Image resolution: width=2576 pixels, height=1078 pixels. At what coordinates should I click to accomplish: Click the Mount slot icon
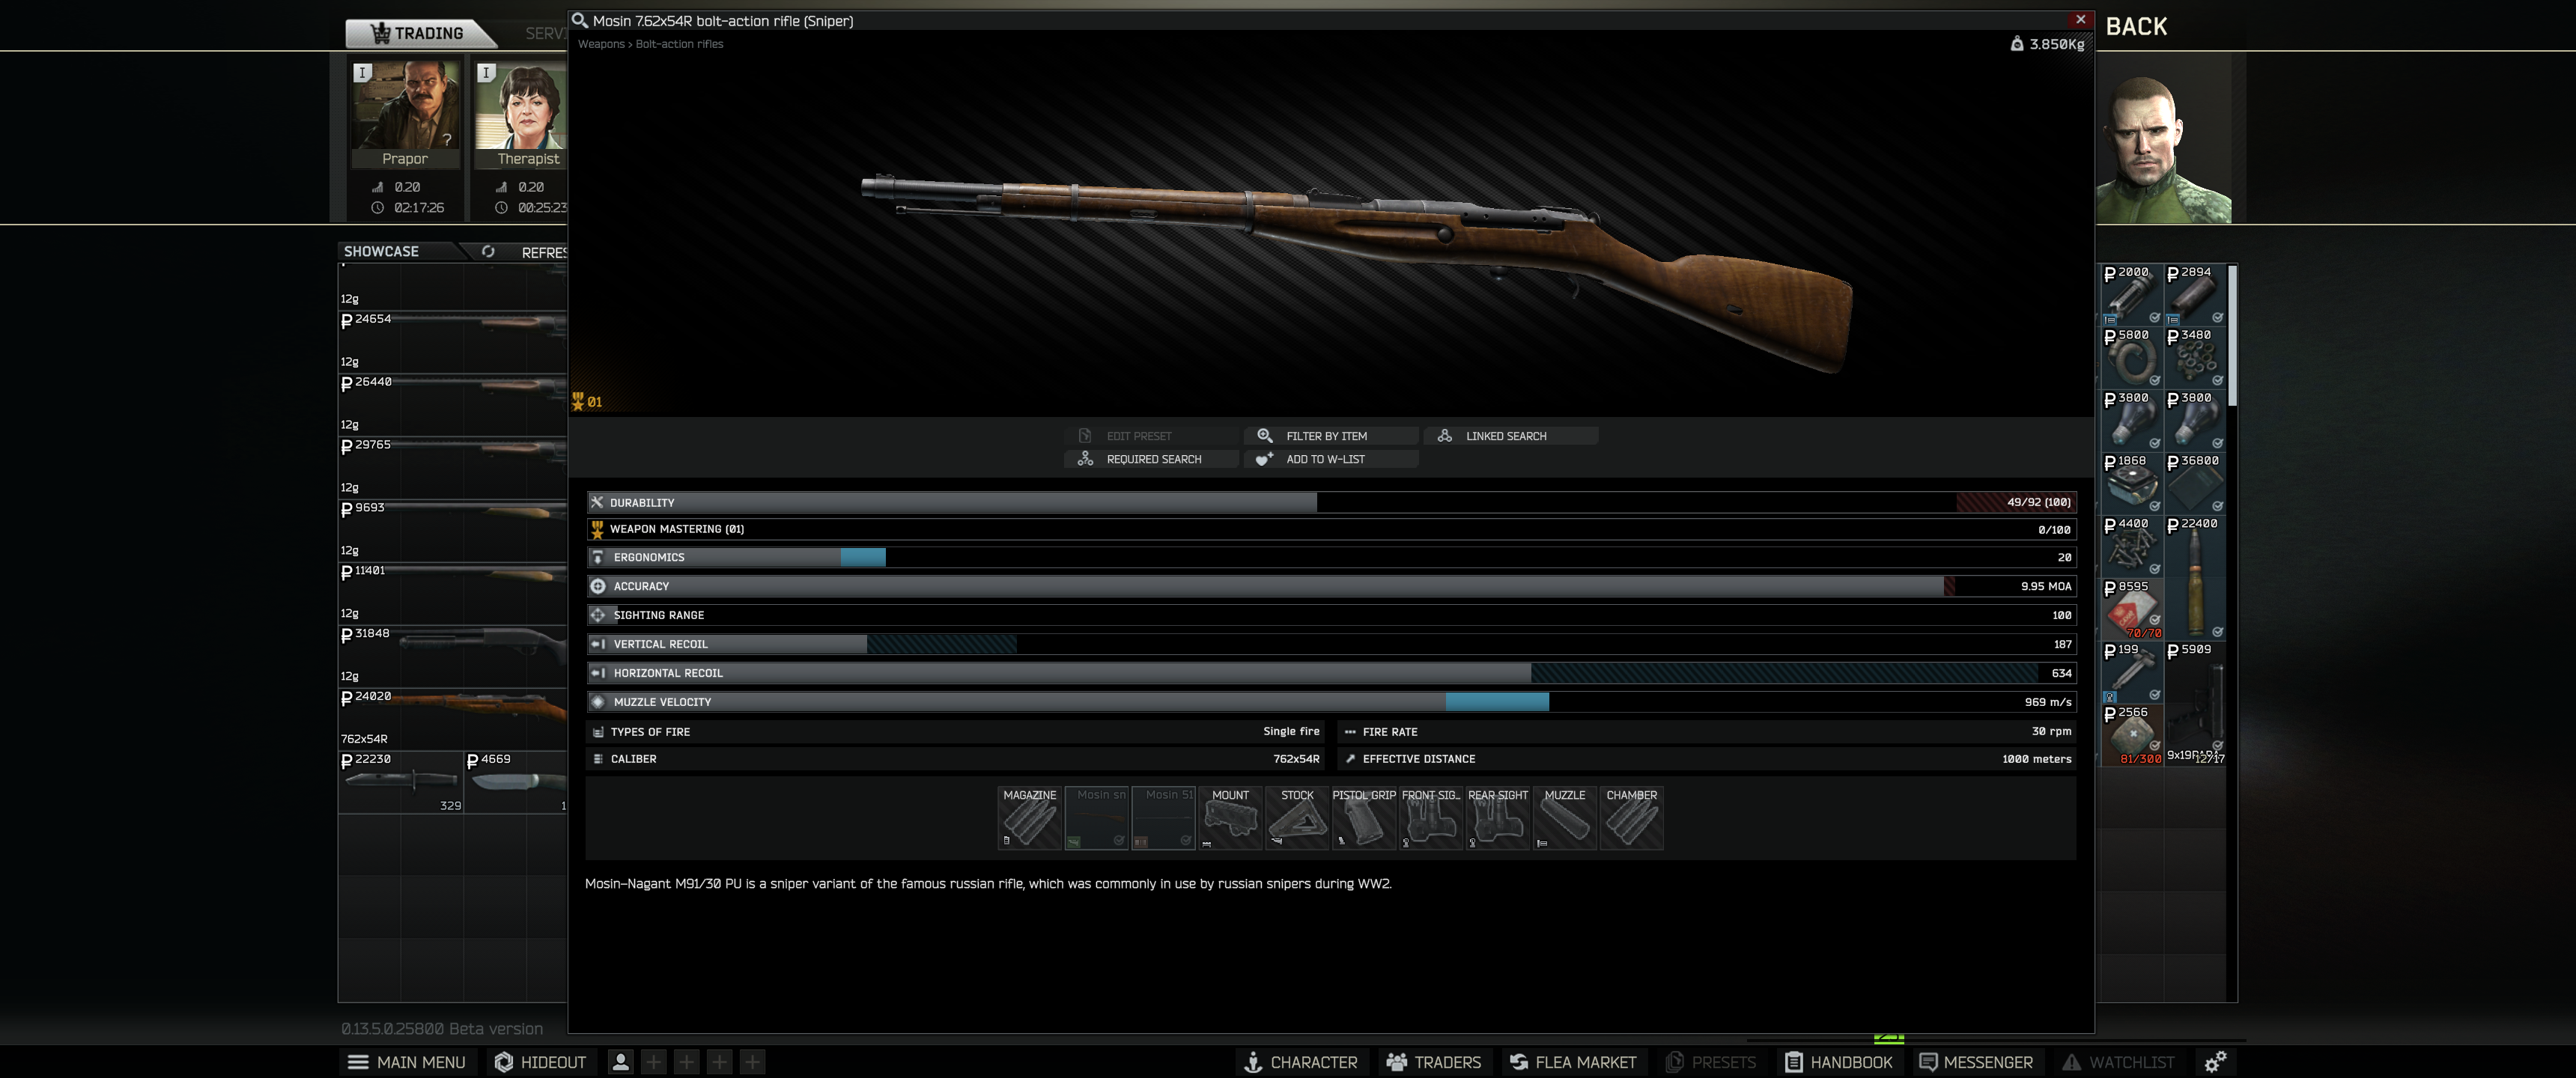tap(1230, 819)
